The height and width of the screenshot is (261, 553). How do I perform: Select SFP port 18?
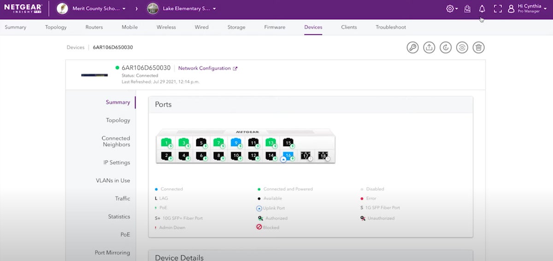pyautogui.click(x=324, y=156)
